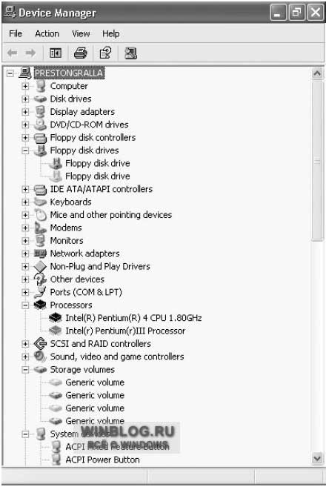Collapse the Processors node
Screen dimensions: 326x487
tap(25, 305)
